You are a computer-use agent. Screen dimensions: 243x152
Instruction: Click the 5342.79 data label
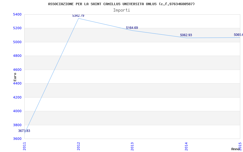pyautogui.click(x=78, y=16)
